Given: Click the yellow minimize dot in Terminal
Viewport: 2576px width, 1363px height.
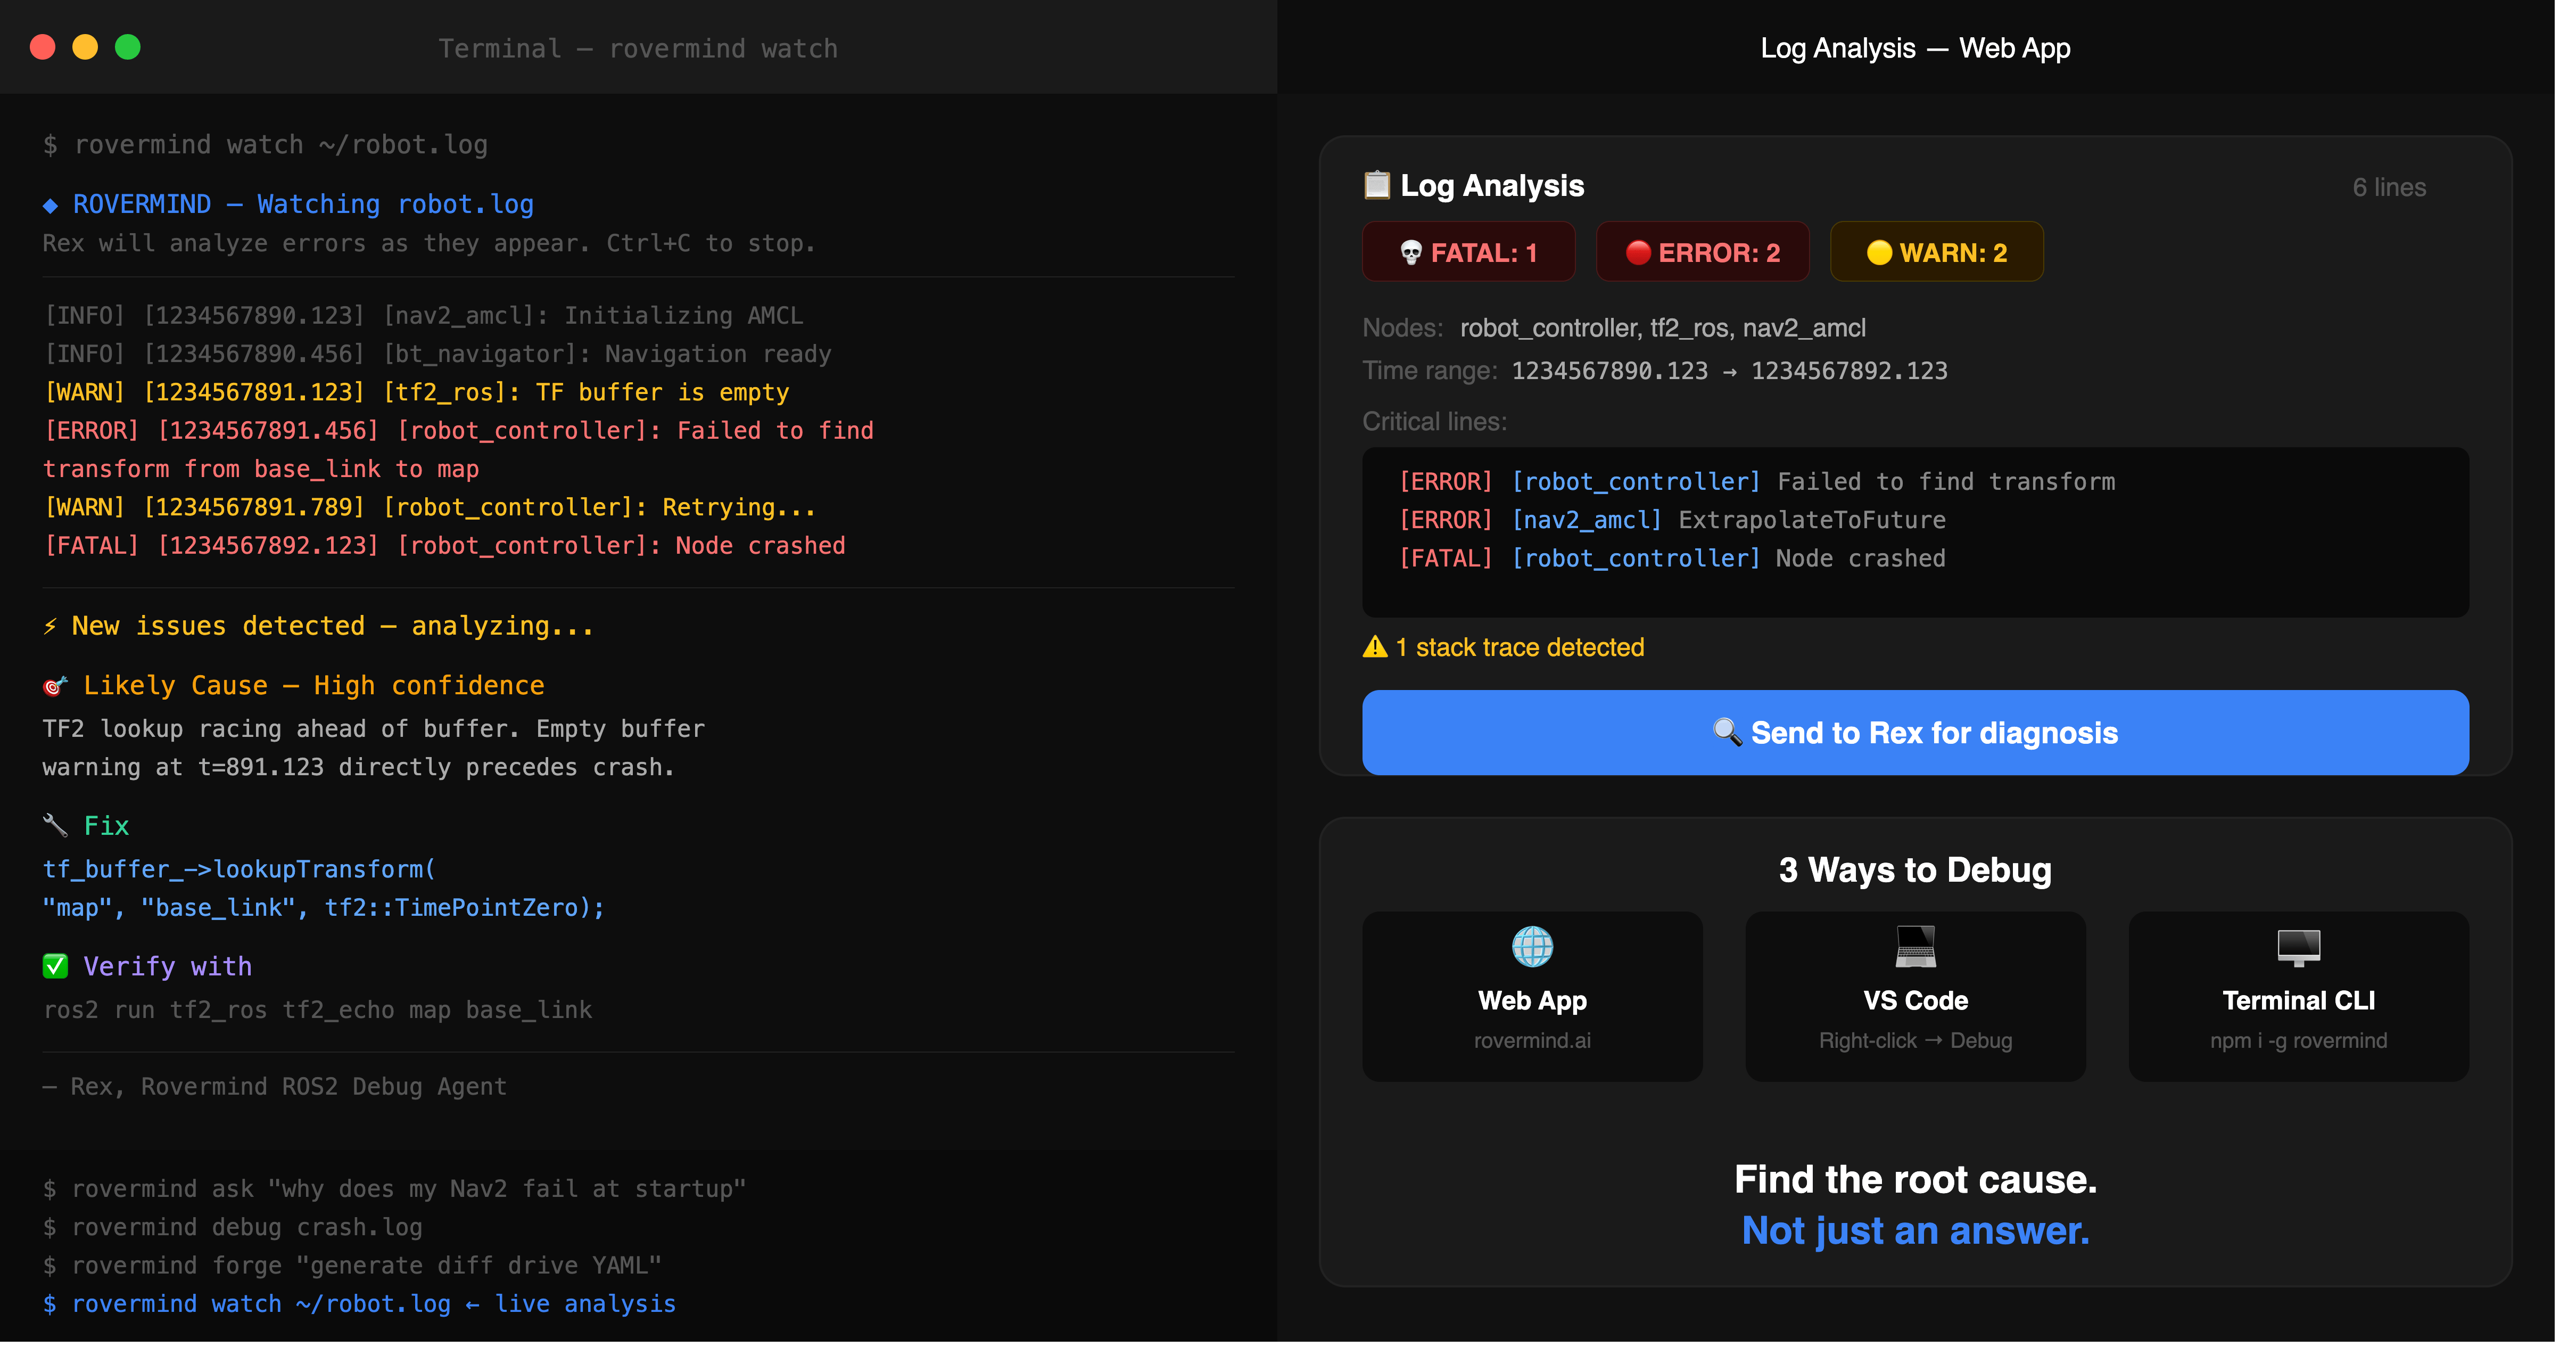Looking at the screenshot, I should pyautogui.click(x=85, y=47).
